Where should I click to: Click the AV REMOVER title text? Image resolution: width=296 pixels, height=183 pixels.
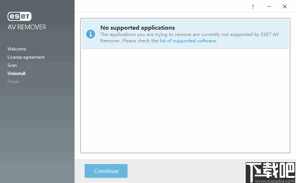(x=27, y=27)
